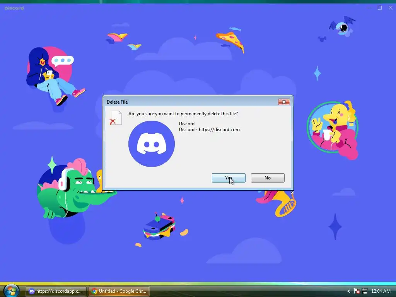Close the Delete File dialog
396x297 pixels.
click(284, 102)
